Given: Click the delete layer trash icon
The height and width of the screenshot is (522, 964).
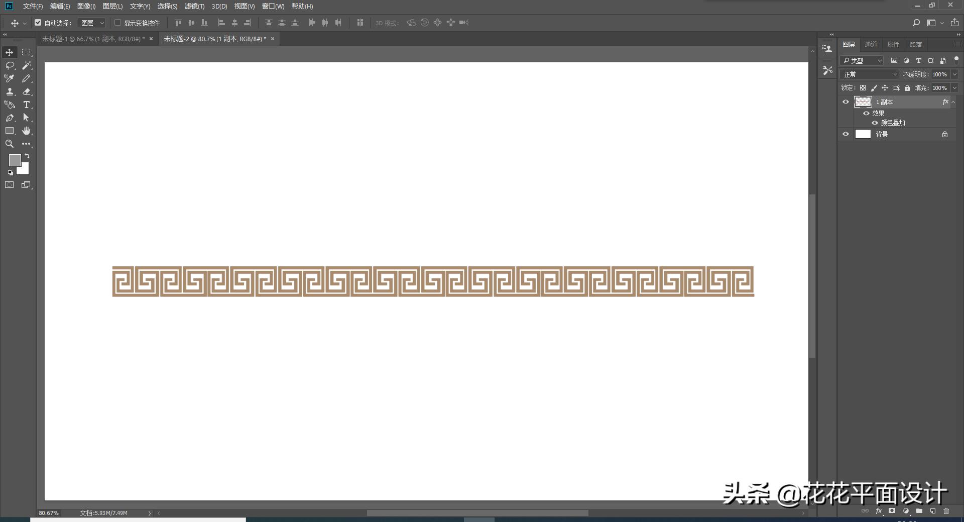Looking at the screenshot, I should [946, 511].
